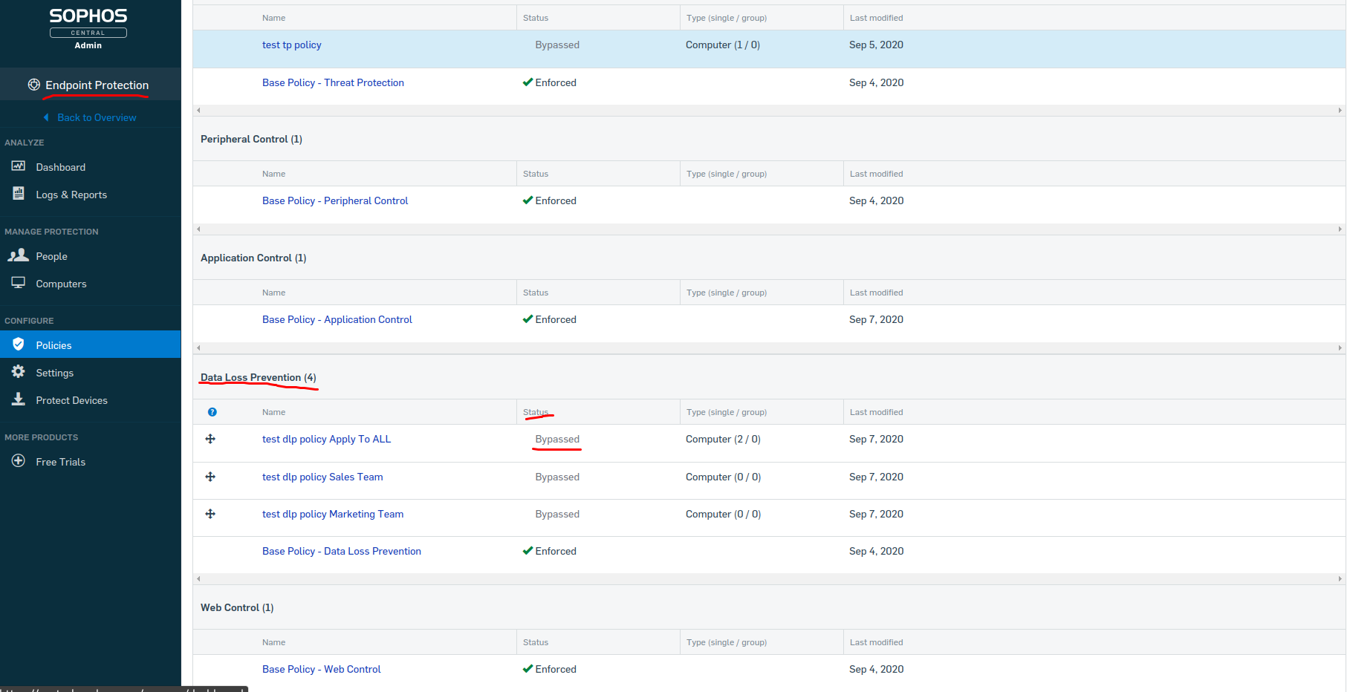
Task: Click the Free Trials plus icon
Action: pos(19,461)
